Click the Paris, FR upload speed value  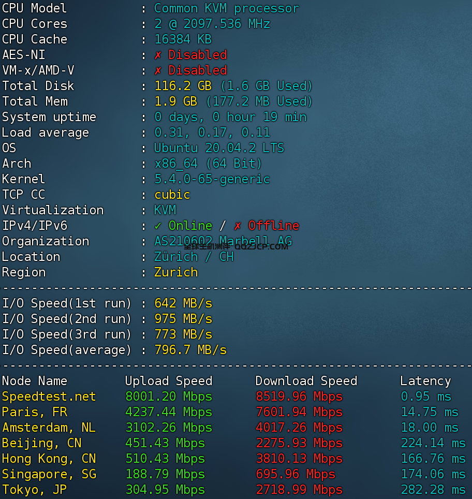point(169,412)
